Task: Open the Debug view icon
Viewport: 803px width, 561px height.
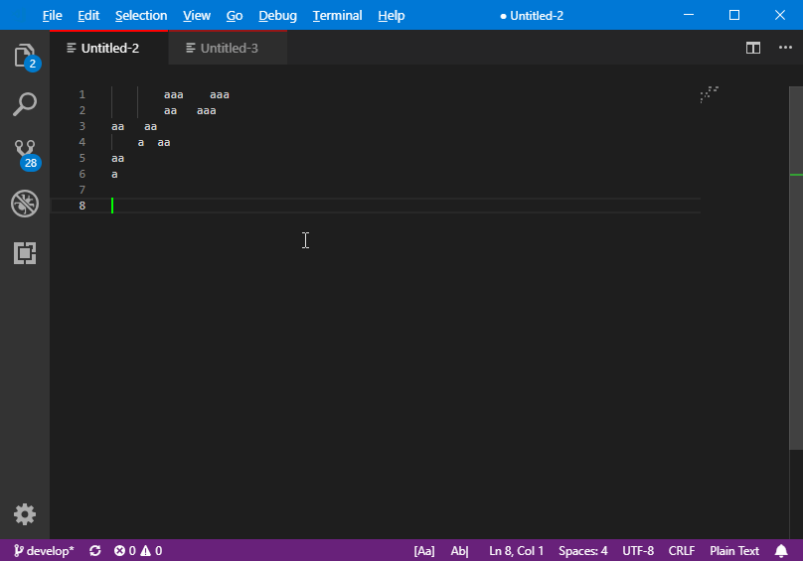Action: pos(25,204)
